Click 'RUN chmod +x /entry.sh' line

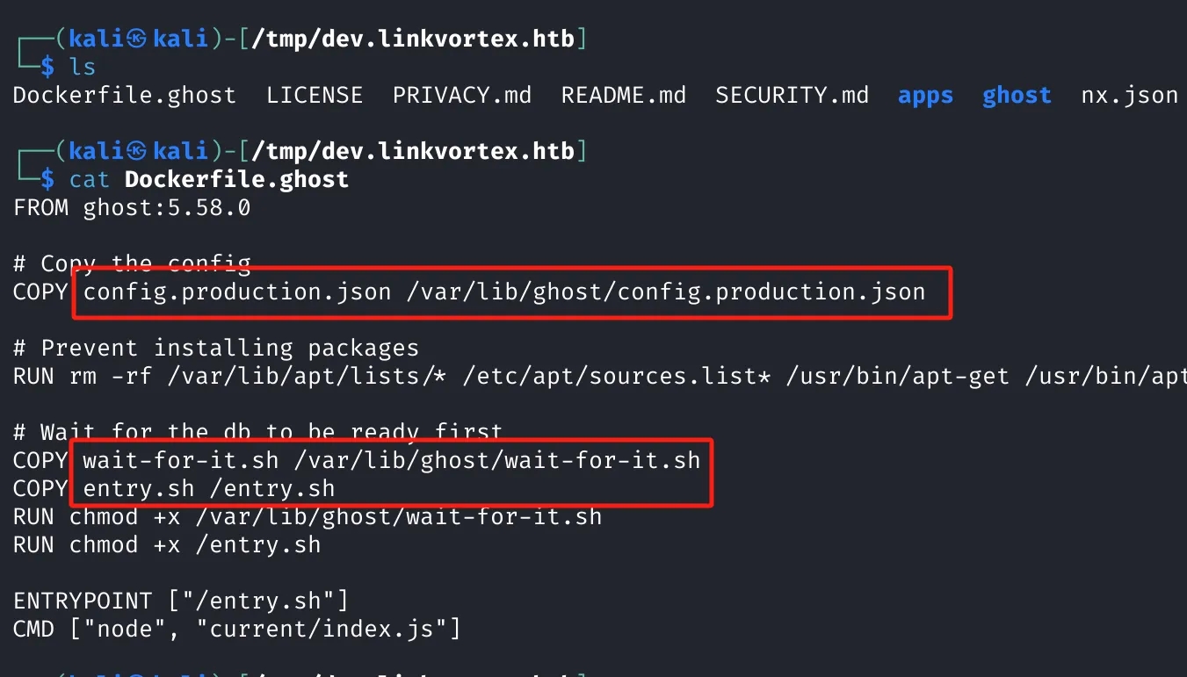pos(167,544)
